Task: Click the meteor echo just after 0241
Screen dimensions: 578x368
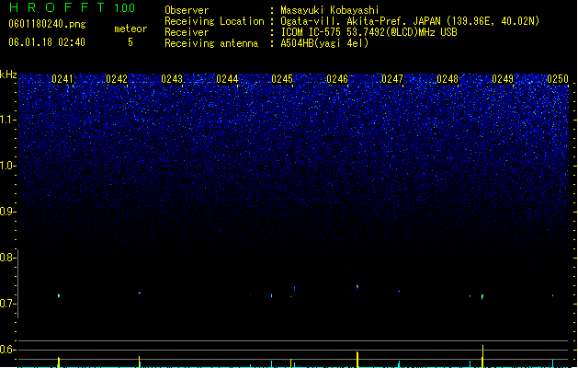Action: tap(59, 295)
